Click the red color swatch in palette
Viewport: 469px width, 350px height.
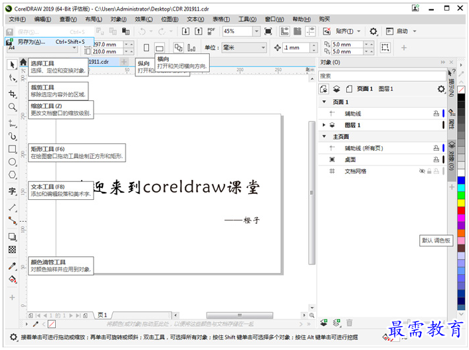(461, 211)
